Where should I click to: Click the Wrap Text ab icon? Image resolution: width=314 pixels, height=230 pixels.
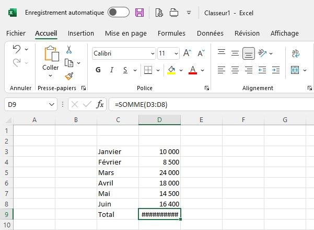point(296,53)
